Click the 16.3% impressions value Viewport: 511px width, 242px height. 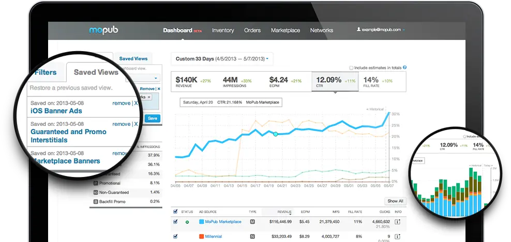154,174
